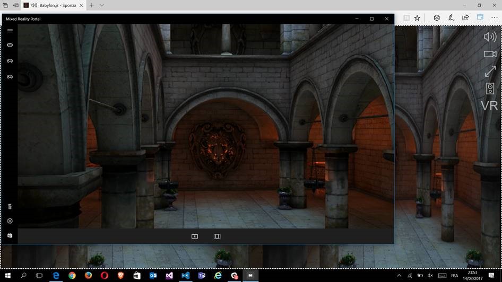The height and width of the screenshot is (282, 502).
Task: Change the FRA input language
Action: point(455,276)
